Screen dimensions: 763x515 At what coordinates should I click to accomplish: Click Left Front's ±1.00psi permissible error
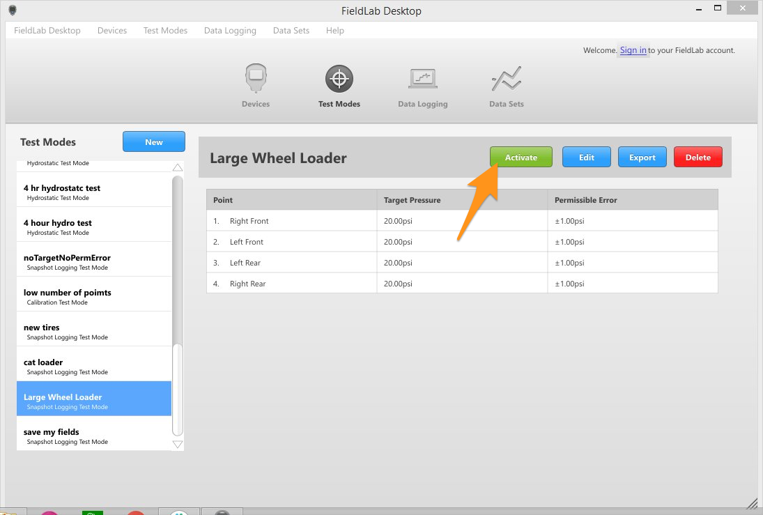[569, 241]
